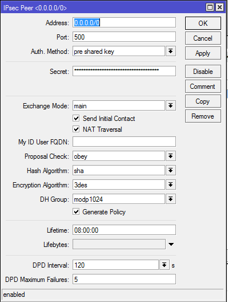Toggle Send Initial Contact checkbox
The image size is (228, 302).
pos(76,118)
